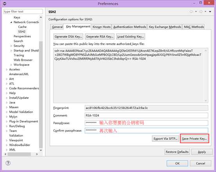Focus the Confirm passphrase field

point(146,130)
